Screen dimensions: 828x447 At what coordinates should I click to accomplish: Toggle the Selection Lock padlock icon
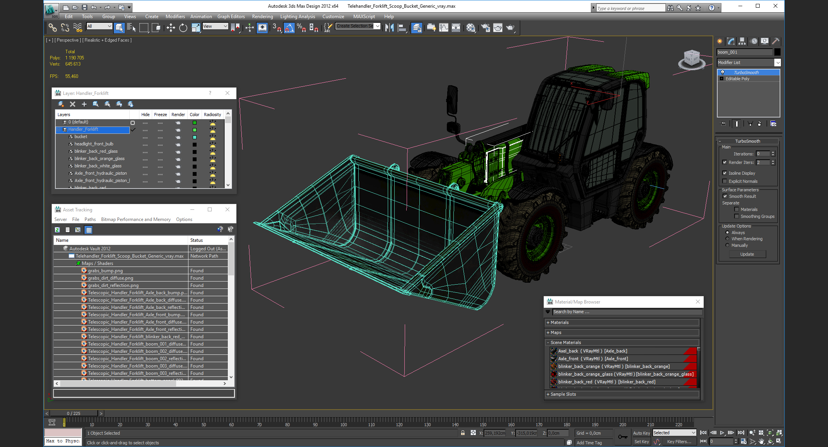click(x=463, y=433)
